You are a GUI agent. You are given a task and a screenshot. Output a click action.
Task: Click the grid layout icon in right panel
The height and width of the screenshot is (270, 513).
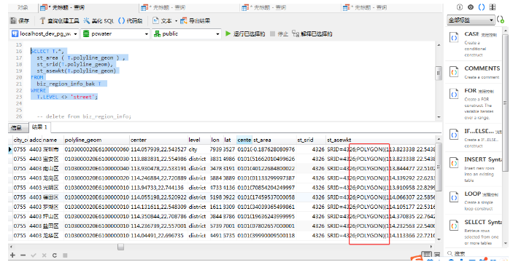[493, 7]
